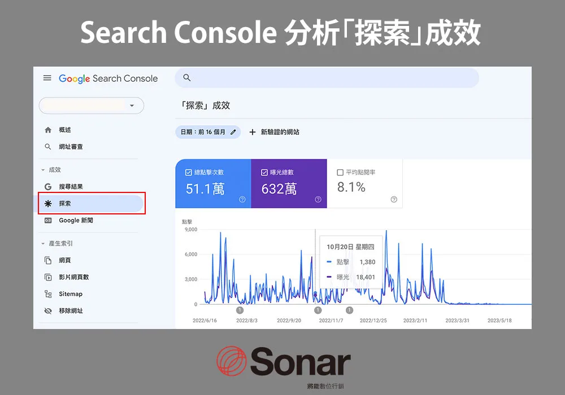Click the 2022/6/16 axis label
Screen dimensions: 565x395
205,321
